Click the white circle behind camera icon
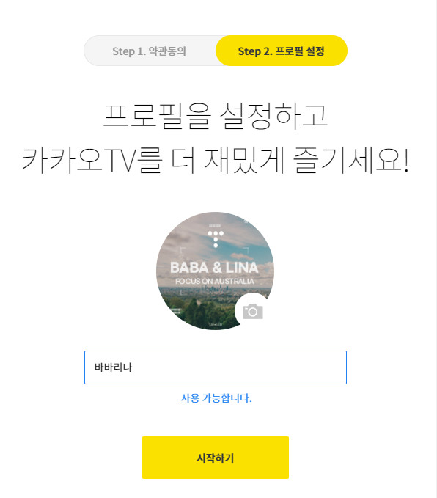This screenshot has width=437, height=498. (253, 311)
